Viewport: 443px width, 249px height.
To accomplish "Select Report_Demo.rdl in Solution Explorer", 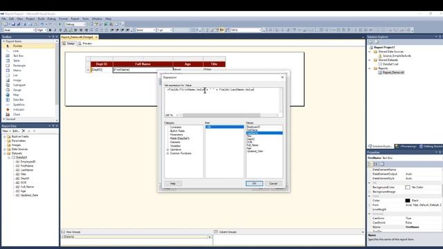I will (393, 73).
